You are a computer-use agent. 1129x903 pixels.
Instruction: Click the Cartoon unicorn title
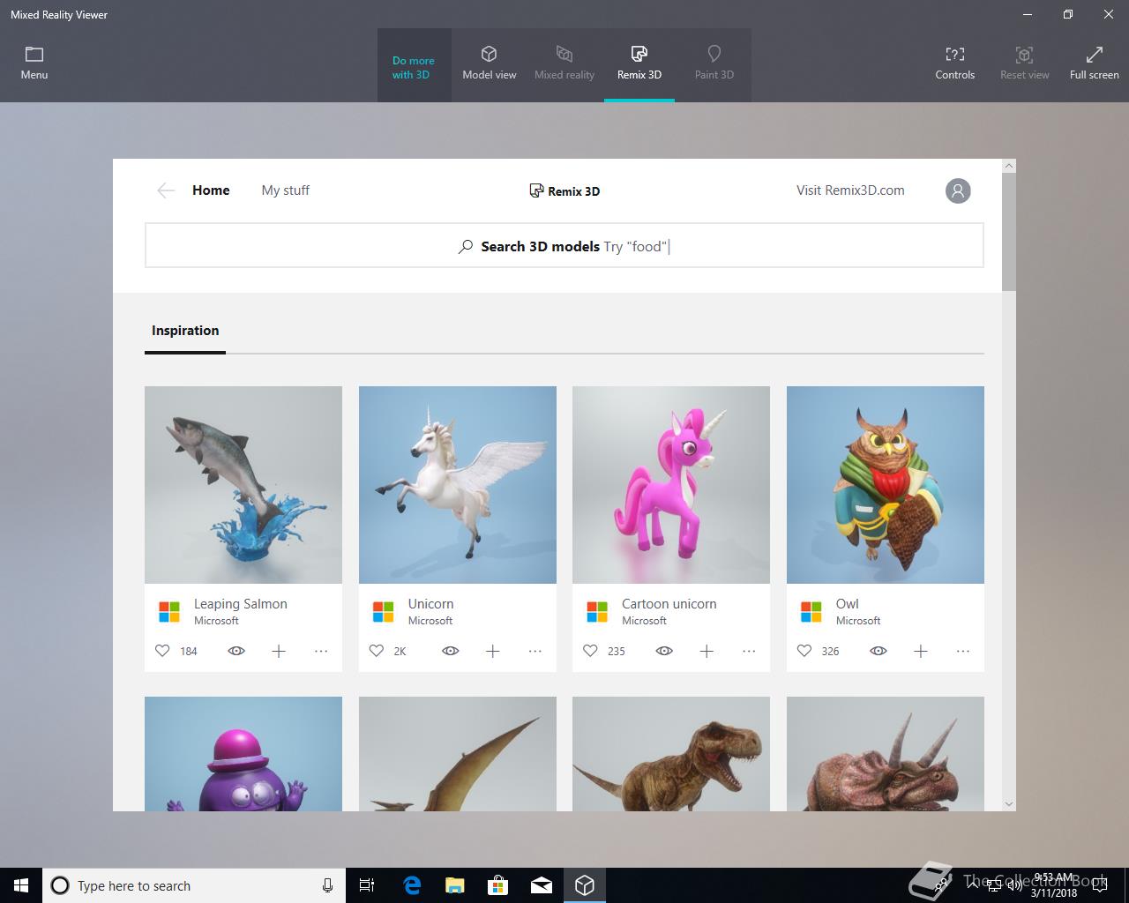pyautogui.click(x=669, y=604)
